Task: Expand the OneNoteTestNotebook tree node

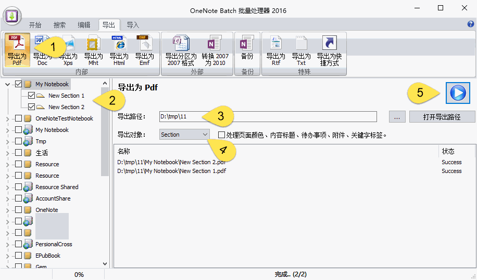Action: [8, 118]
